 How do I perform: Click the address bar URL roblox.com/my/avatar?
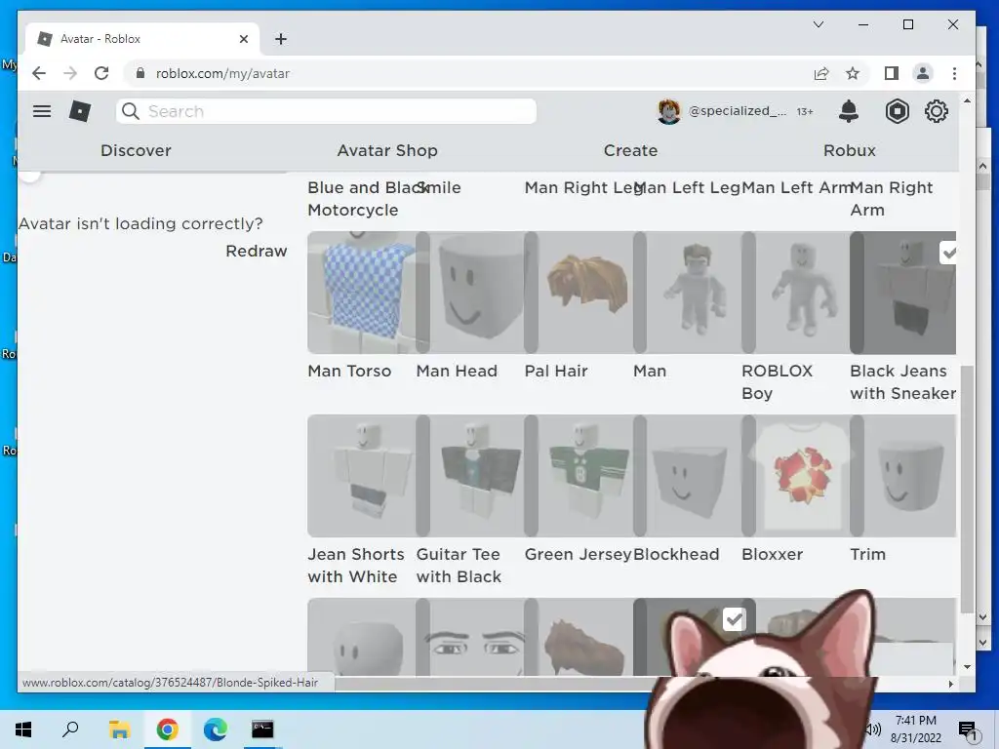tap(222, 73)
